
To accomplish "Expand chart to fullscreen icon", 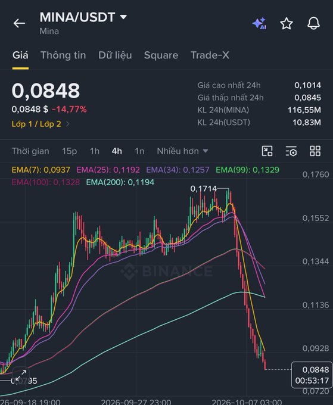I will click(21, 375).
